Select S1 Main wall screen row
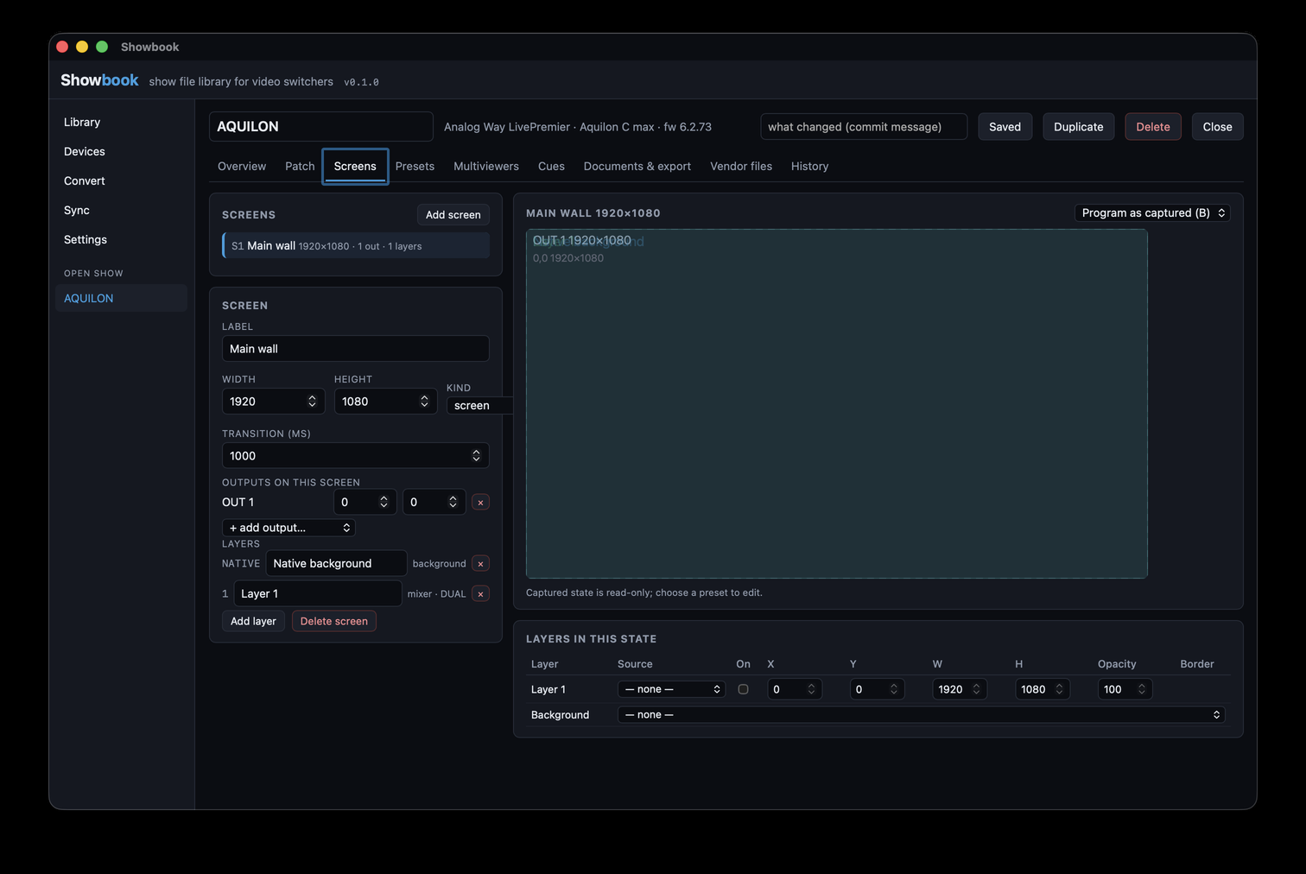 pyautogui.click(x=356, y=245)
